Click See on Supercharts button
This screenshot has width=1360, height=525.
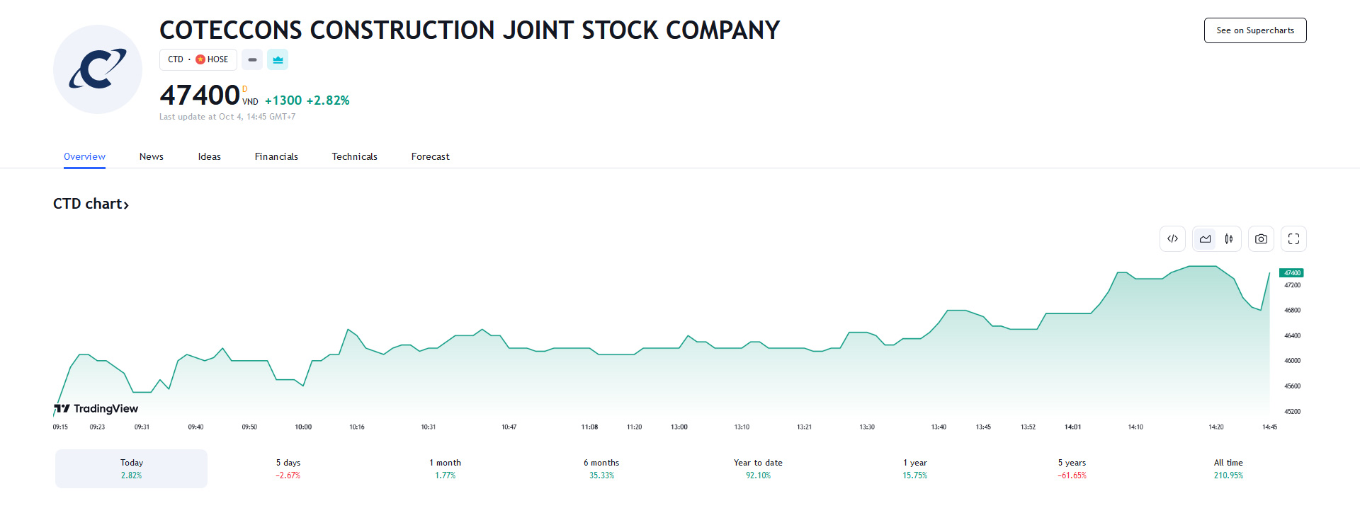click(1255, 30)
